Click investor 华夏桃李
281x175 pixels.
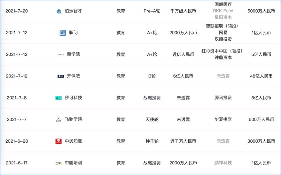tap(223, 119)
